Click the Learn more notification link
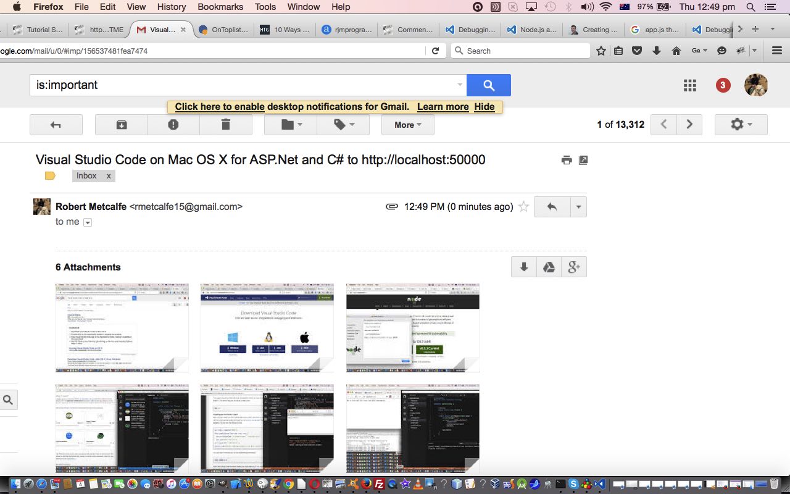 (443, 107)
